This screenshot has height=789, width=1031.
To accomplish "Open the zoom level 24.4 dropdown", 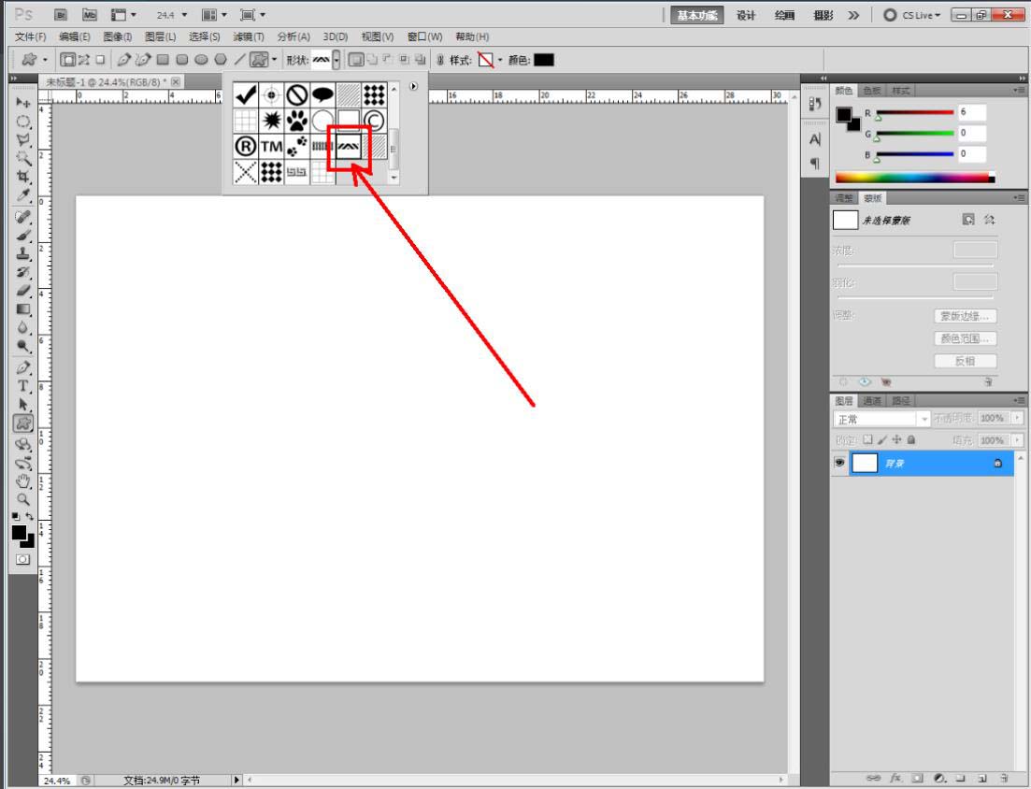I will pos(184,14).
